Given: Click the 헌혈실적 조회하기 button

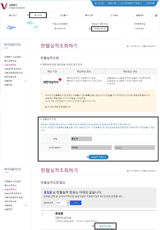Looking at the screenshot, I should click(x=98, y=157).
